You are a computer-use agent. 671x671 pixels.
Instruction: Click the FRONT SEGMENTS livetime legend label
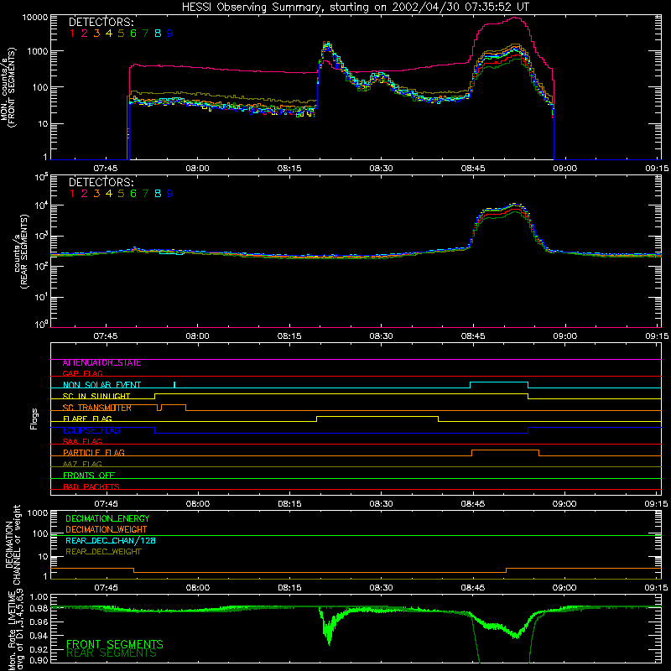pos(115,644)
